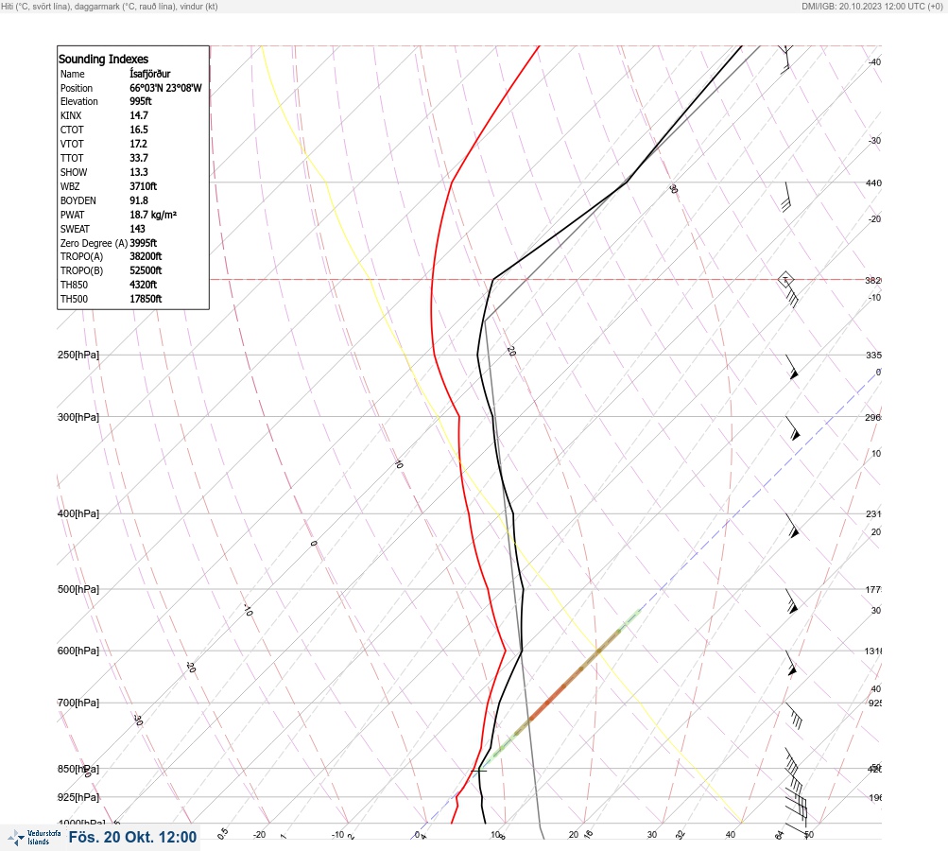
Task: Click the BOYDEN value 91.8
Action: coord(139,200)
